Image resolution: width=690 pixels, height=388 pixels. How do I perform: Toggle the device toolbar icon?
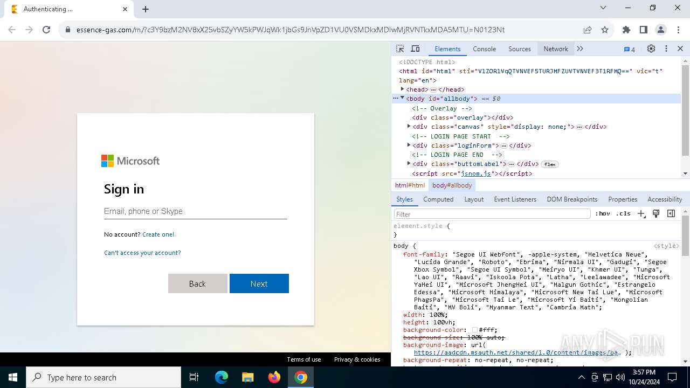pyautogui.click(x=415, y=48)
